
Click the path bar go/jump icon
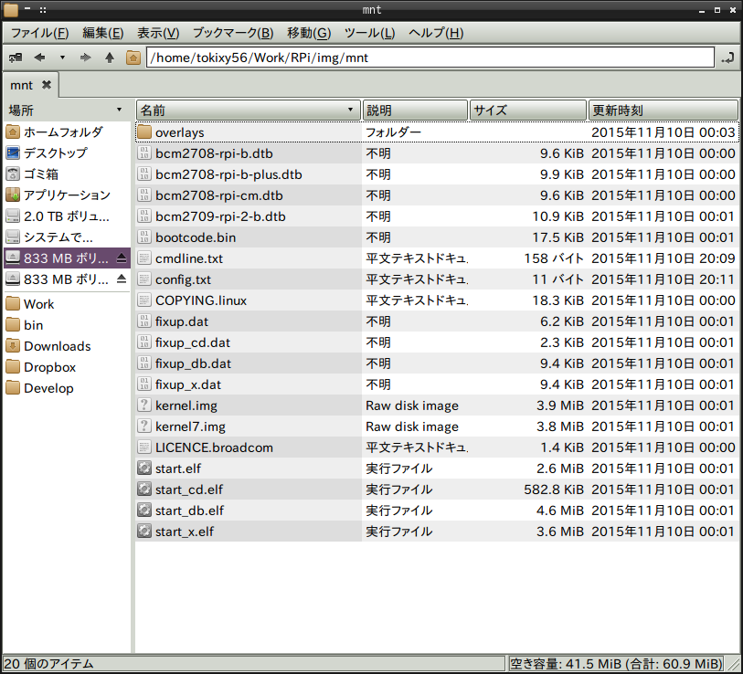point(727,58)
